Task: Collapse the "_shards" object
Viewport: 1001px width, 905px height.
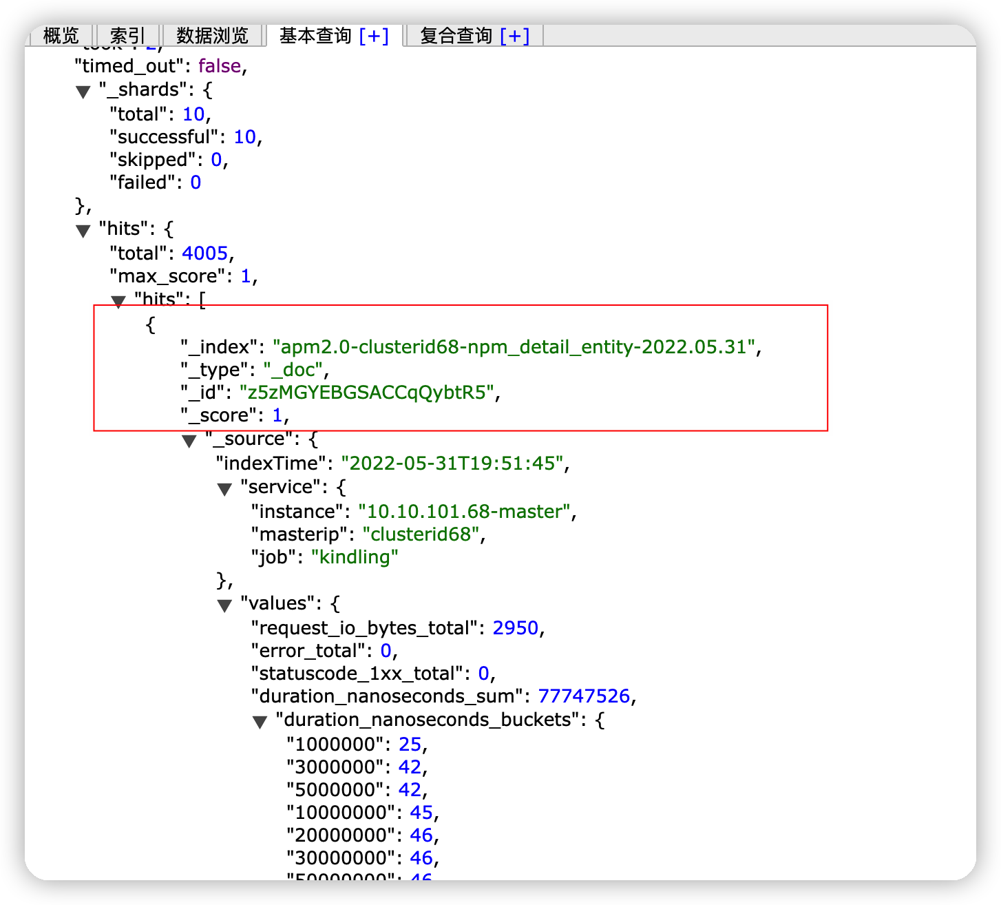Action: pyautogui.click(x=83, y=92)
